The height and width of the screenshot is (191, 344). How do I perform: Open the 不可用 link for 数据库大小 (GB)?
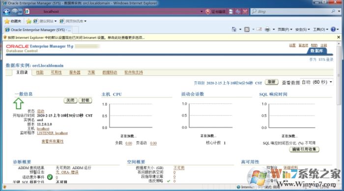(179, 167)
